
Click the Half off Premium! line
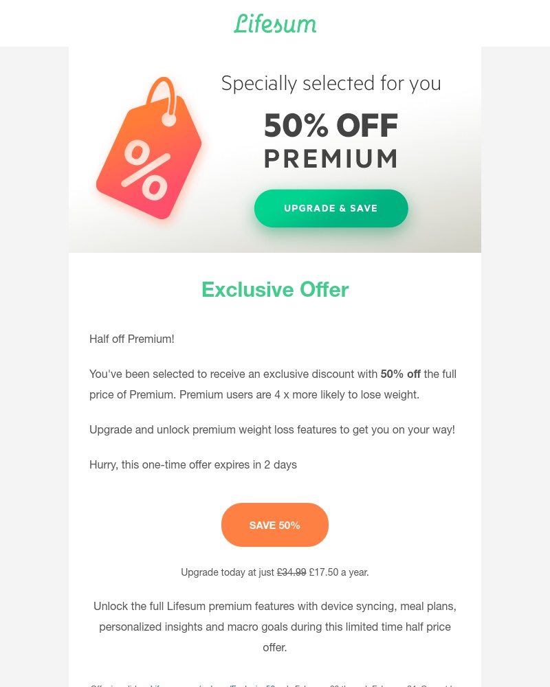131,339
